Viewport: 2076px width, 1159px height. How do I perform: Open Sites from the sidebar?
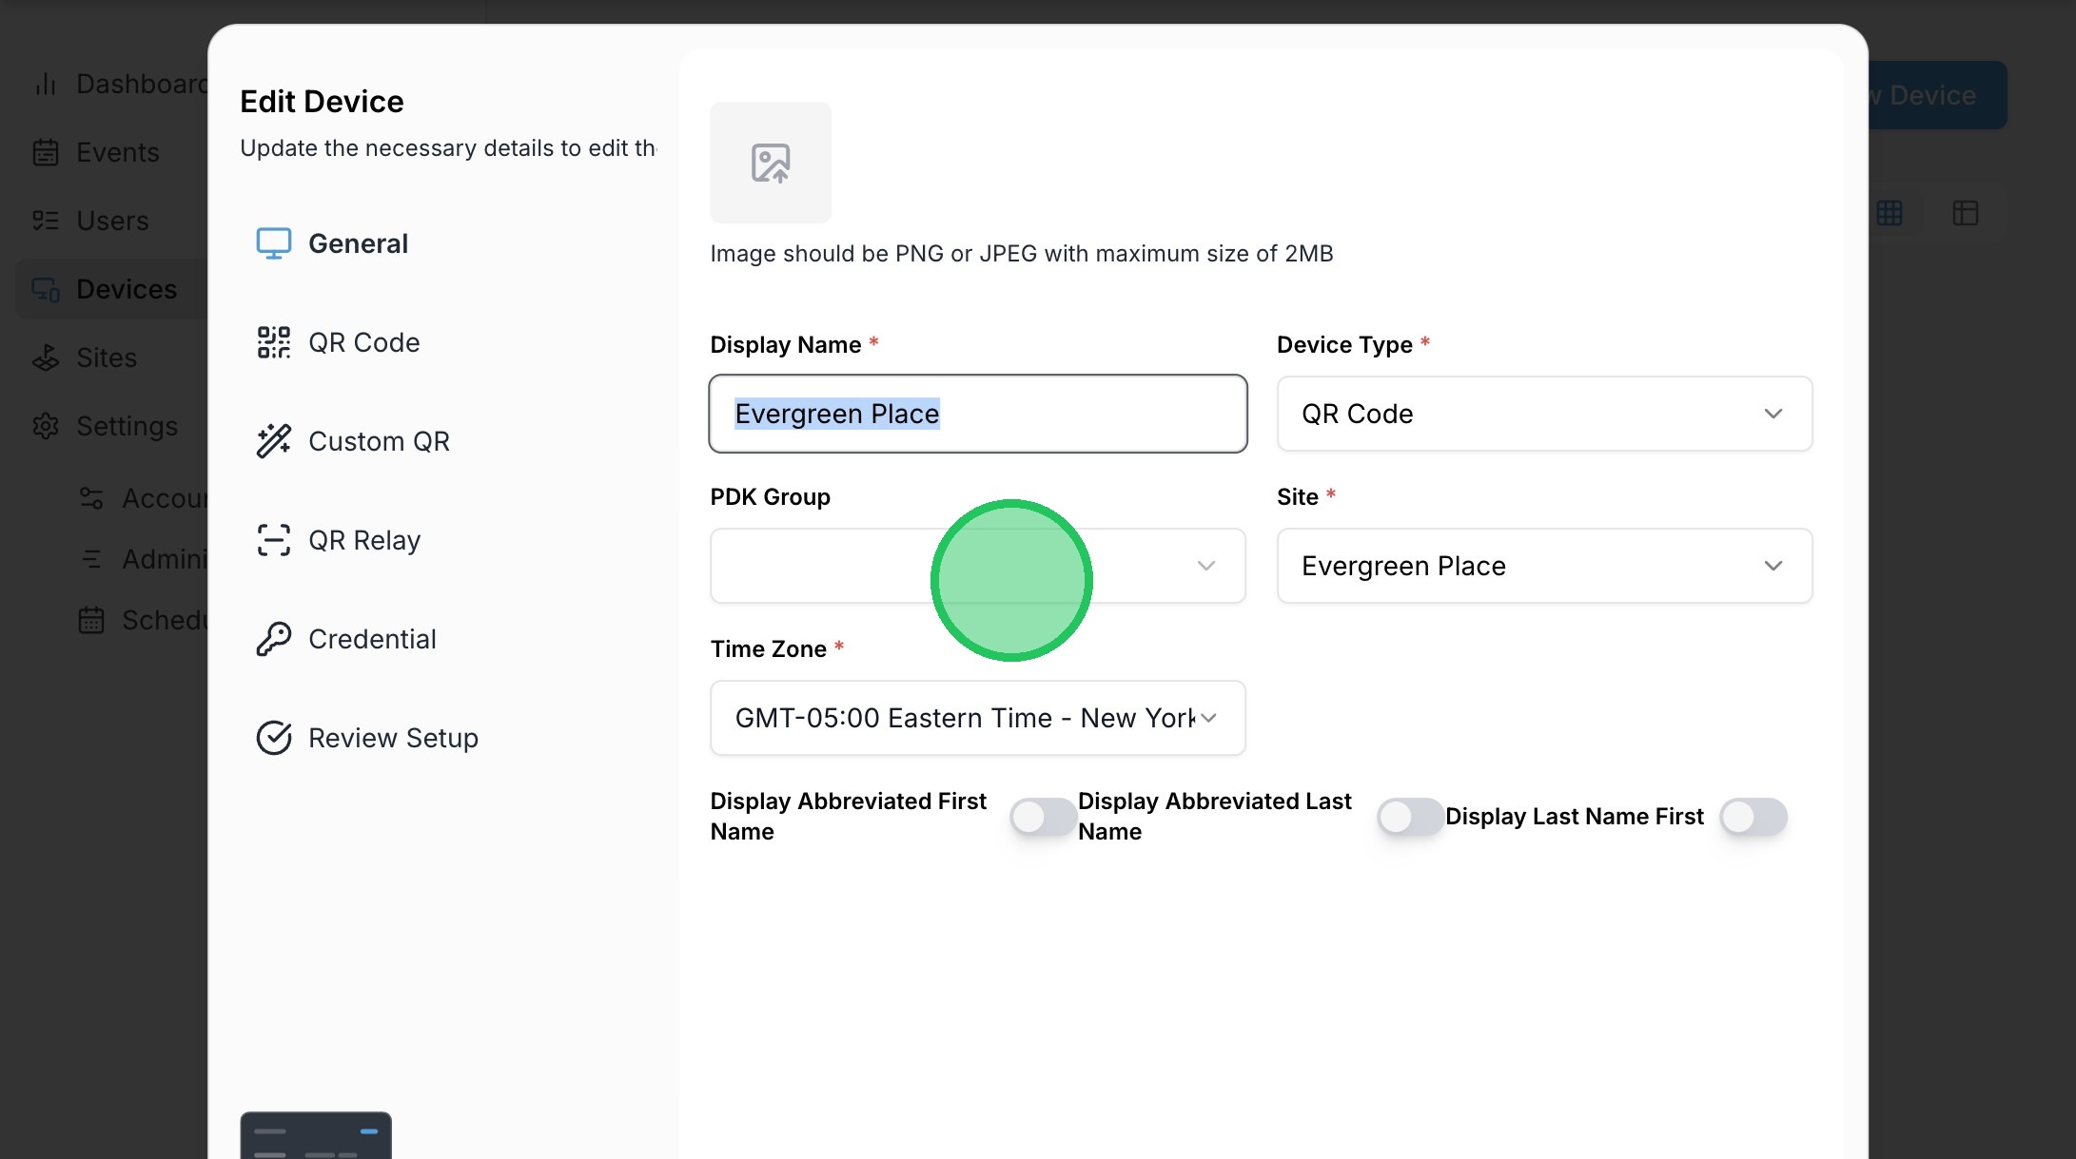pos(106,357)
